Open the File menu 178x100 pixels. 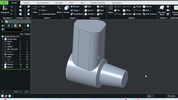tap(4, 3)
